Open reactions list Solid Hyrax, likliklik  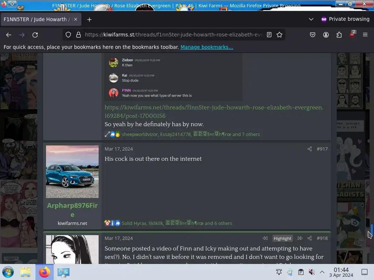(177, 223)
